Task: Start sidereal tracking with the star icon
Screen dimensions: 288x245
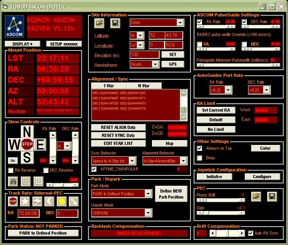Action: pyautogui.click(x=25, y=201)
